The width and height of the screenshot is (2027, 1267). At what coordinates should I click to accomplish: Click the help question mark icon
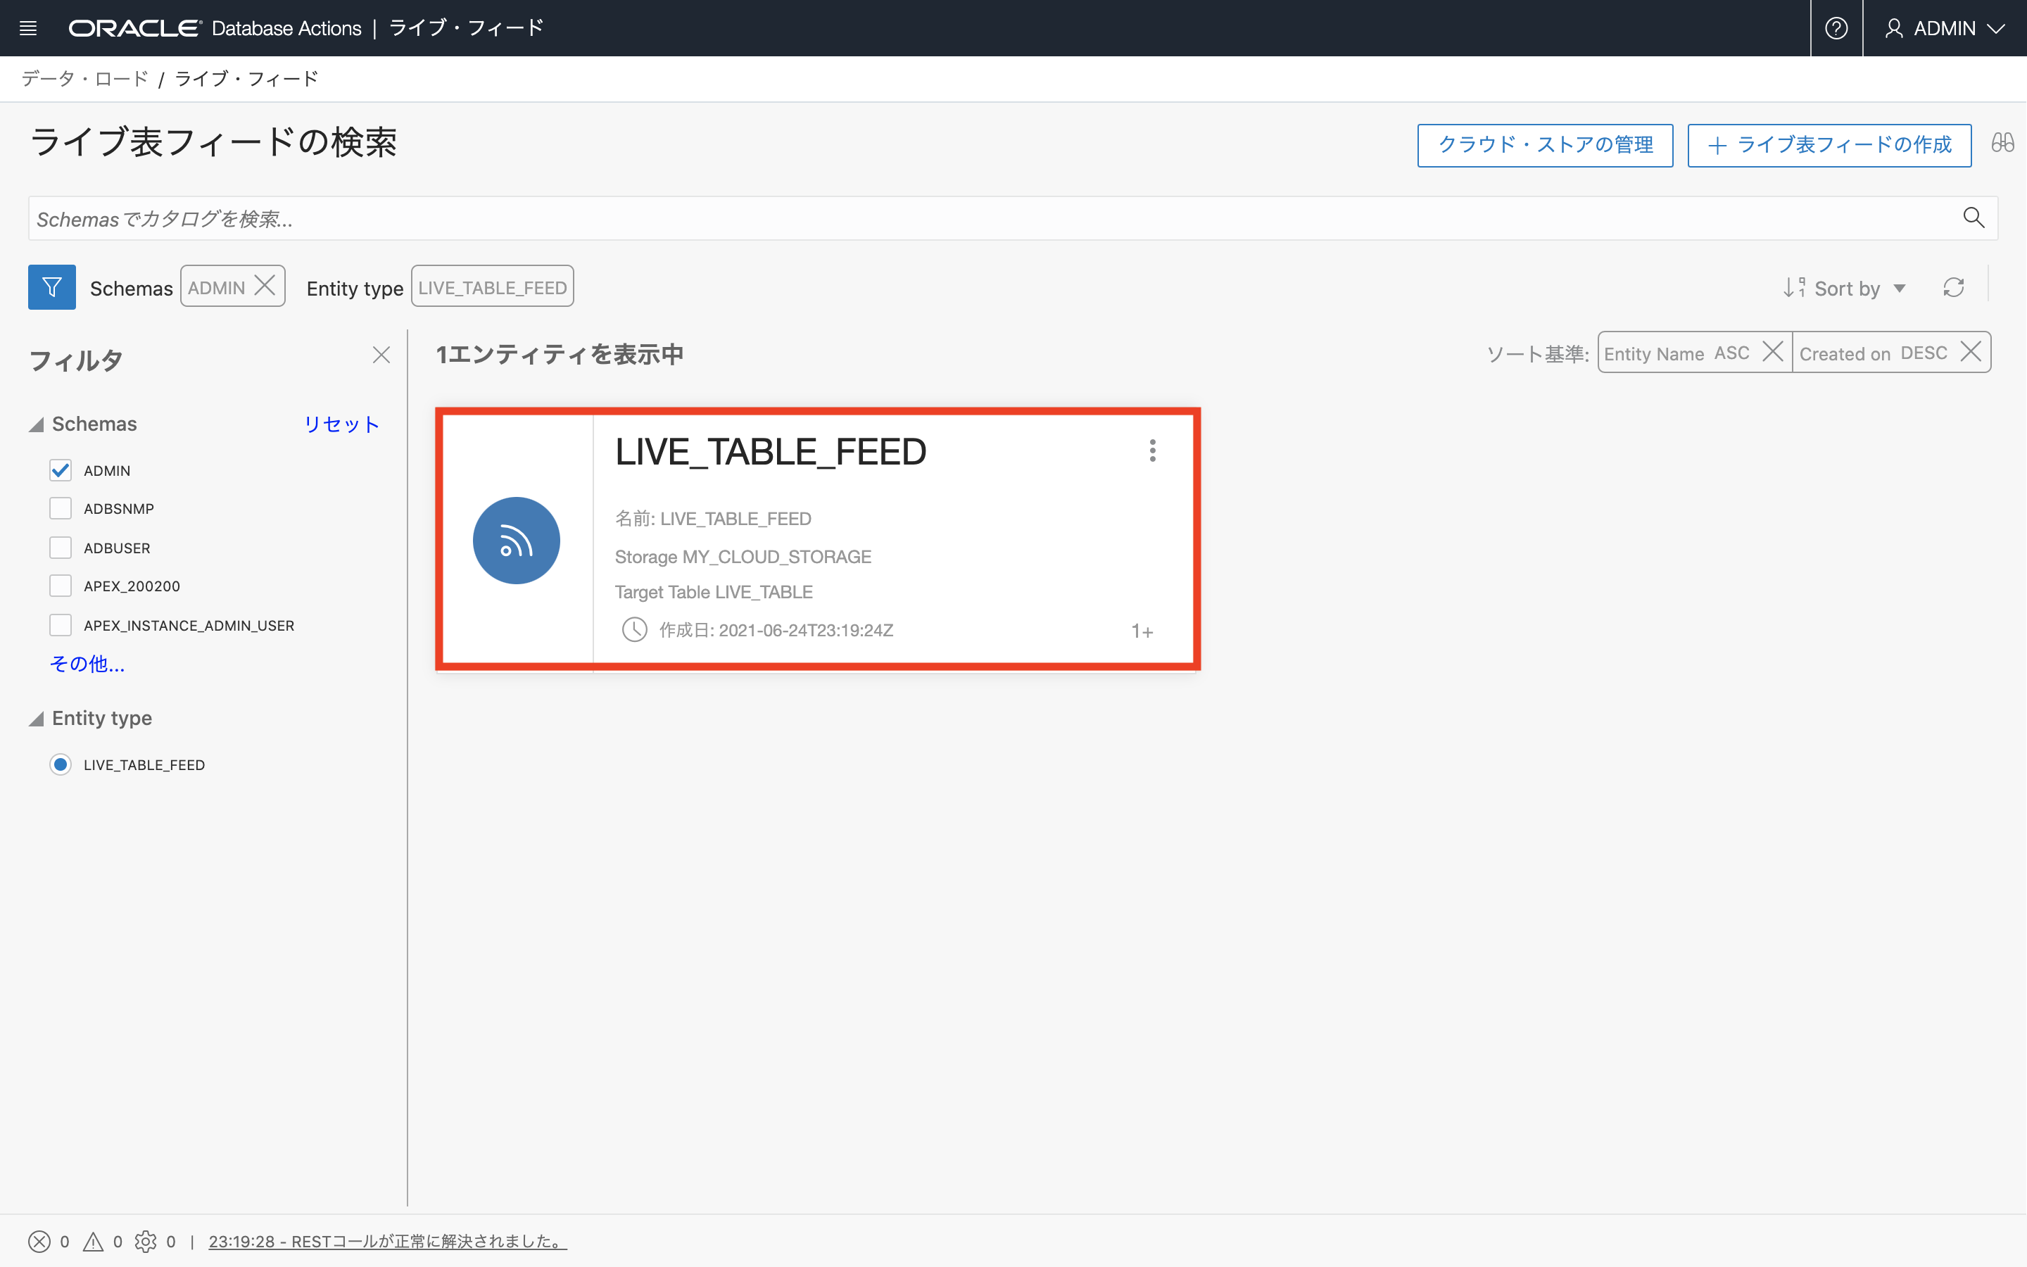[x=1836, y=27]
